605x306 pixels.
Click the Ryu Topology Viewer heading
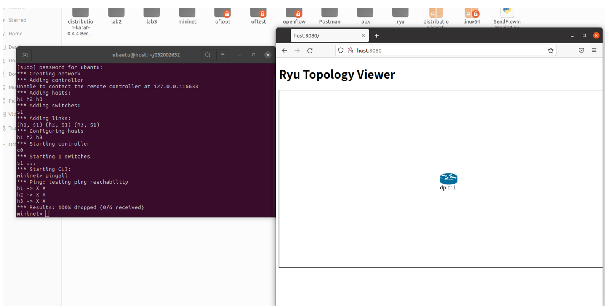337,74
